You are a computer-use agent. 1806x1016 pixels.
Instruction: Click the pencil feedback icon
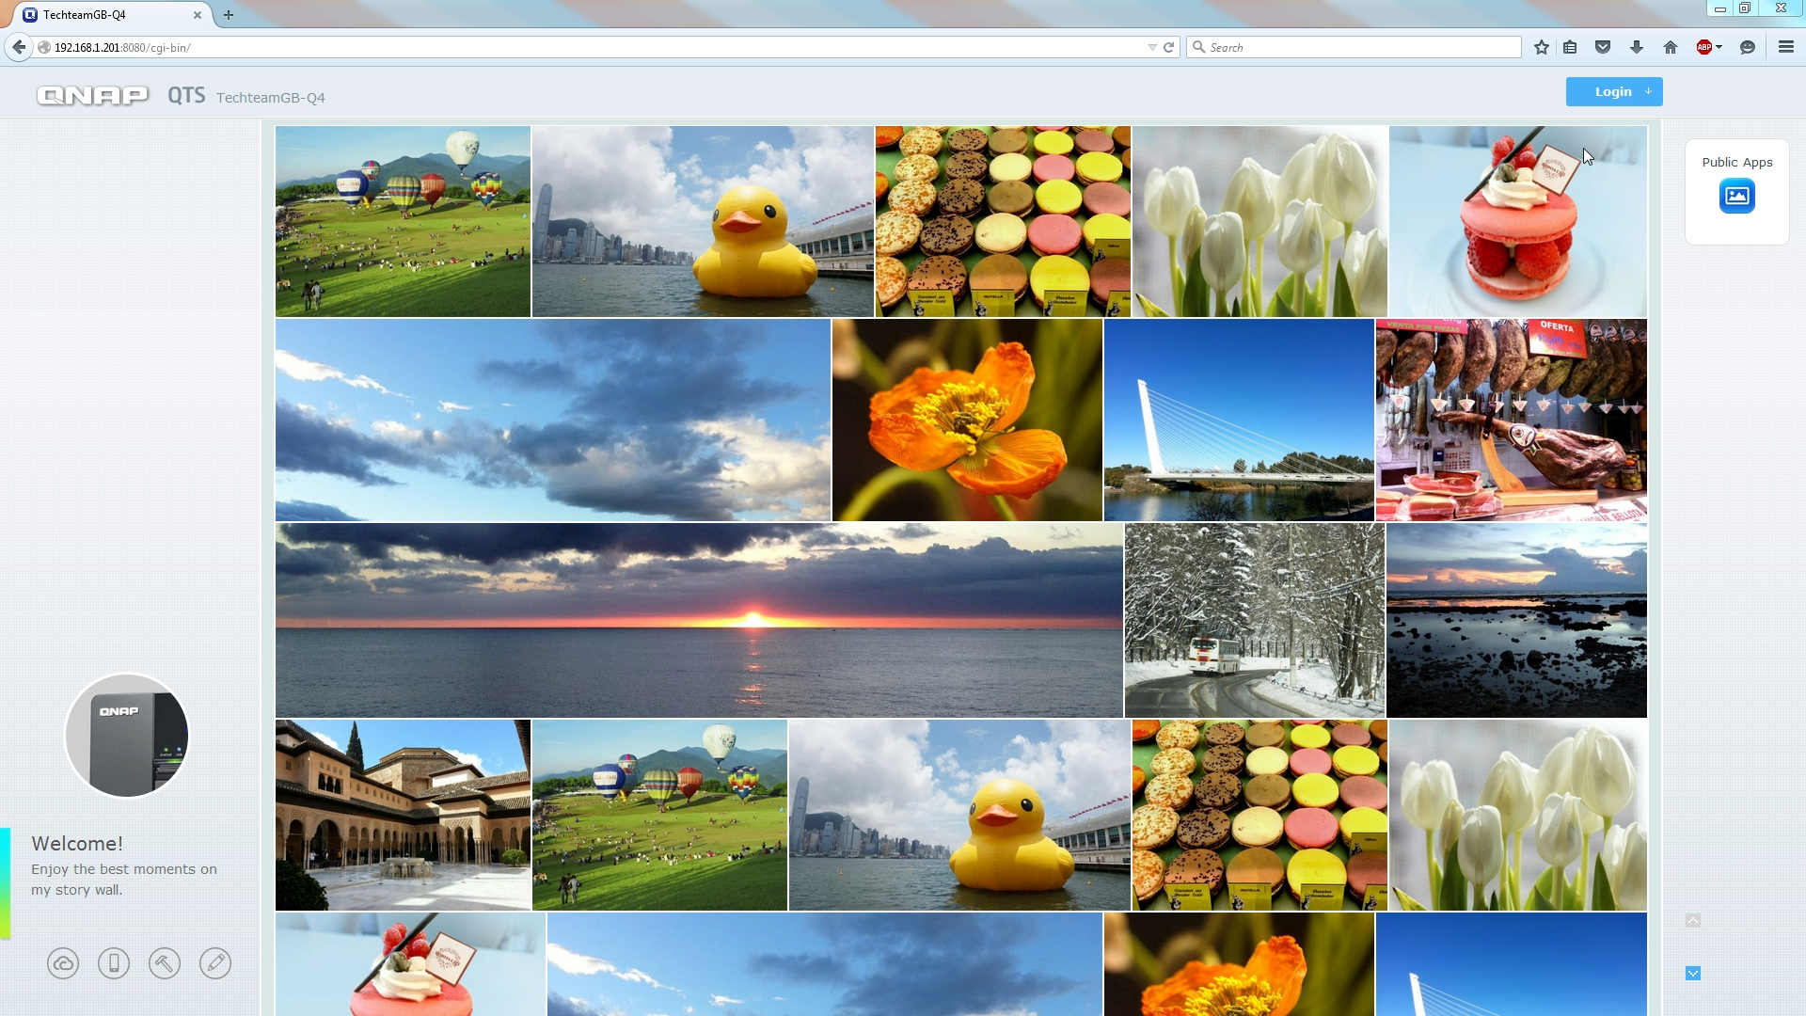coord(215,963)
